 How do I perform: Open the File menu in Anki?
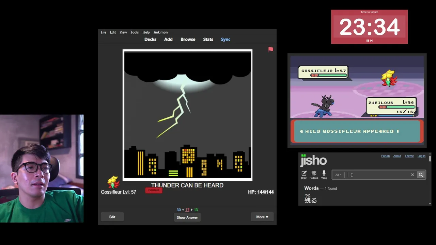coord(103,32)
